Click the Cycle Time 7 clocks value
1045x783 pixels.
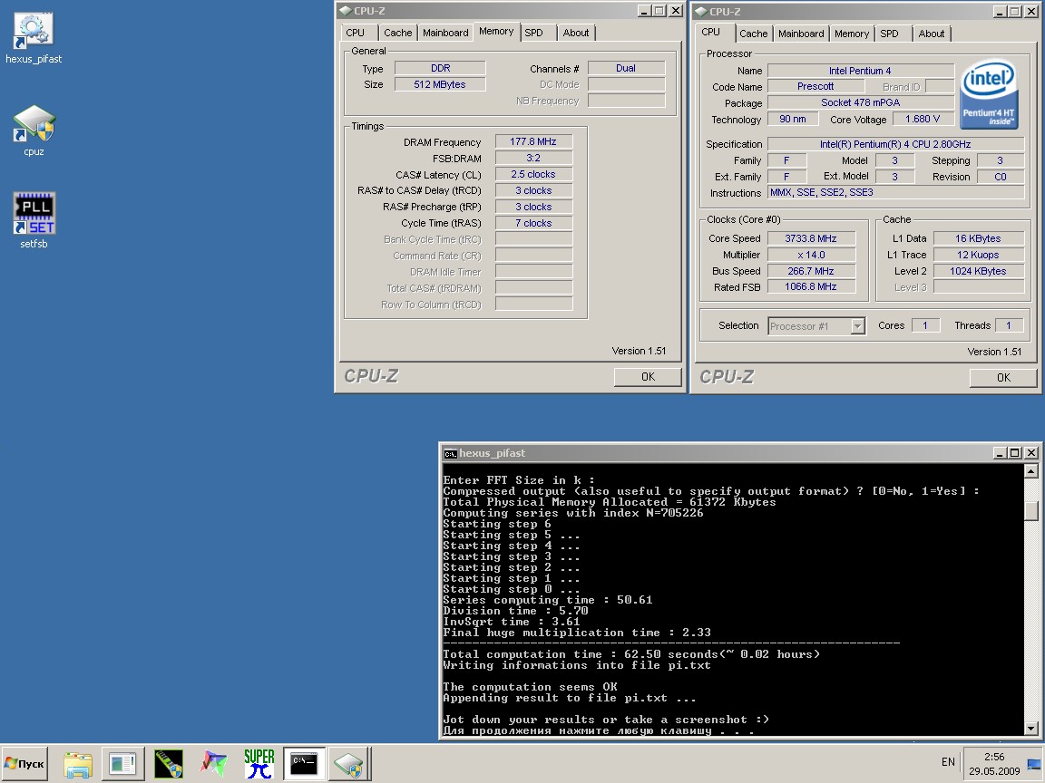[533, 223]
